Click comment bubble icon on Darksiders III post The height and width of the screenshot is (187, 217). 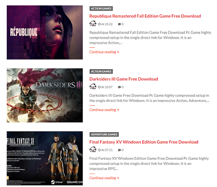120,87
